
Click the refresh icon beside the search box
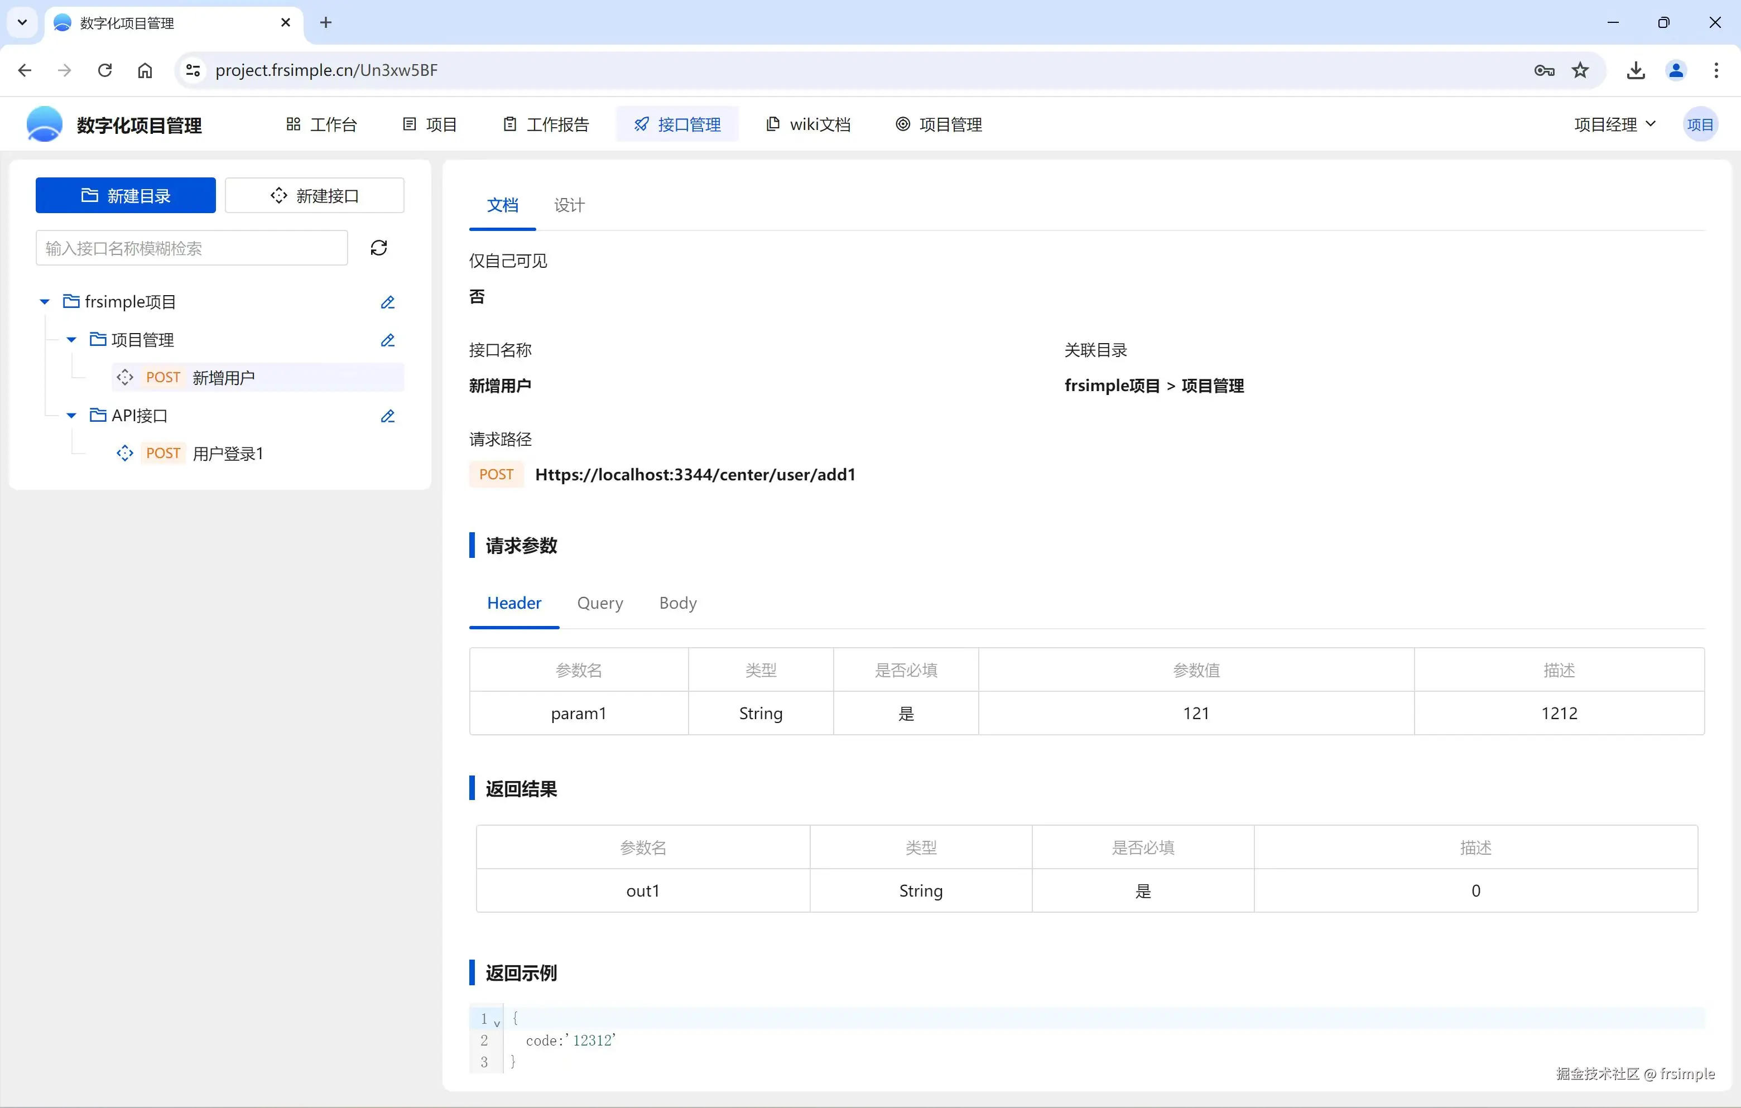pos(379,247)
